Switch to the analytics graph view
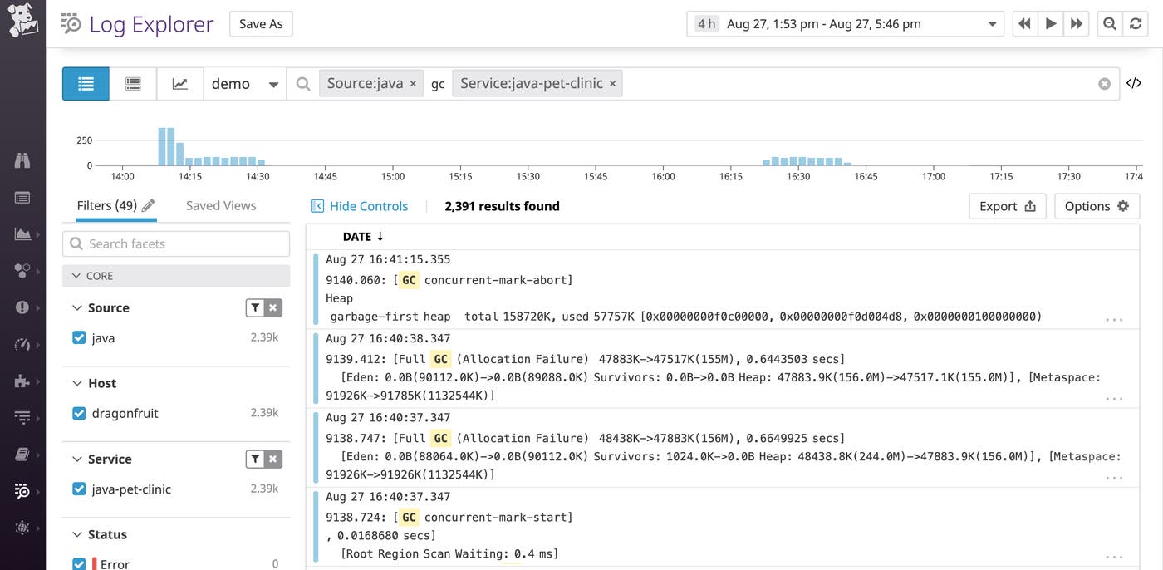 [x=180, y=83]
